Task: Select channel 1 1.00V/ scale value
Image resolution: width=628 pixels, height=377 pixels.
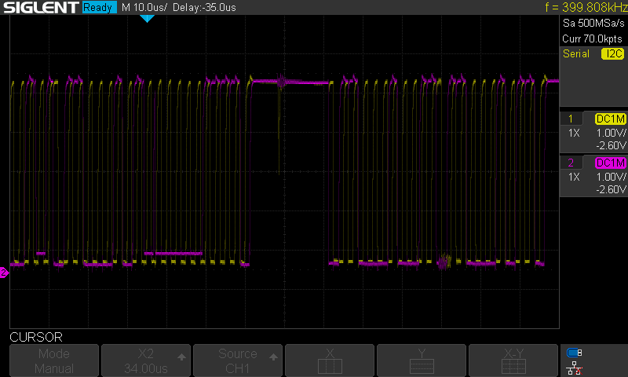Action: click(x=611, y=133)
